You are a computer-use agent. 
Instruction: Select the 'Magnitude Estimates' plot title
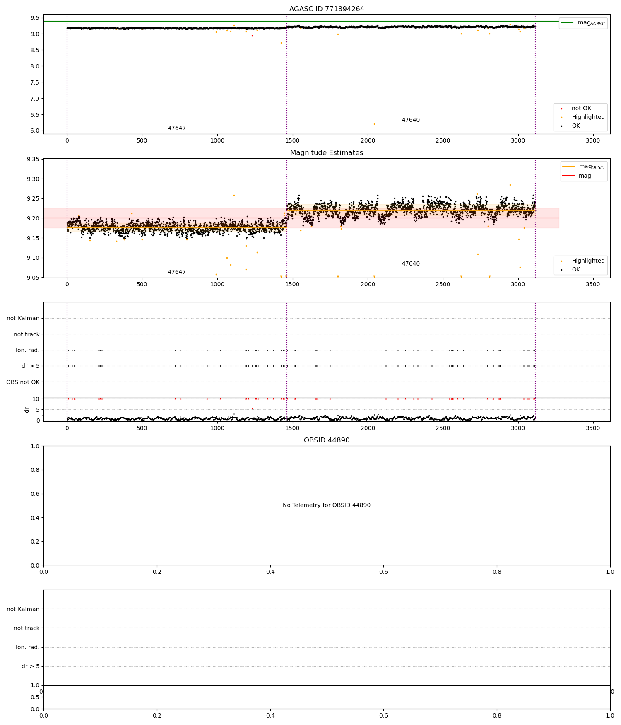[x=327, y=153]
